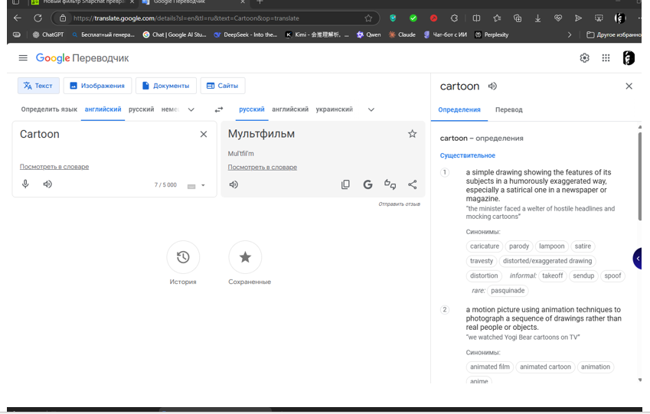Switch to Документы translation mode

pyautogui.click(x=166, y=86)
